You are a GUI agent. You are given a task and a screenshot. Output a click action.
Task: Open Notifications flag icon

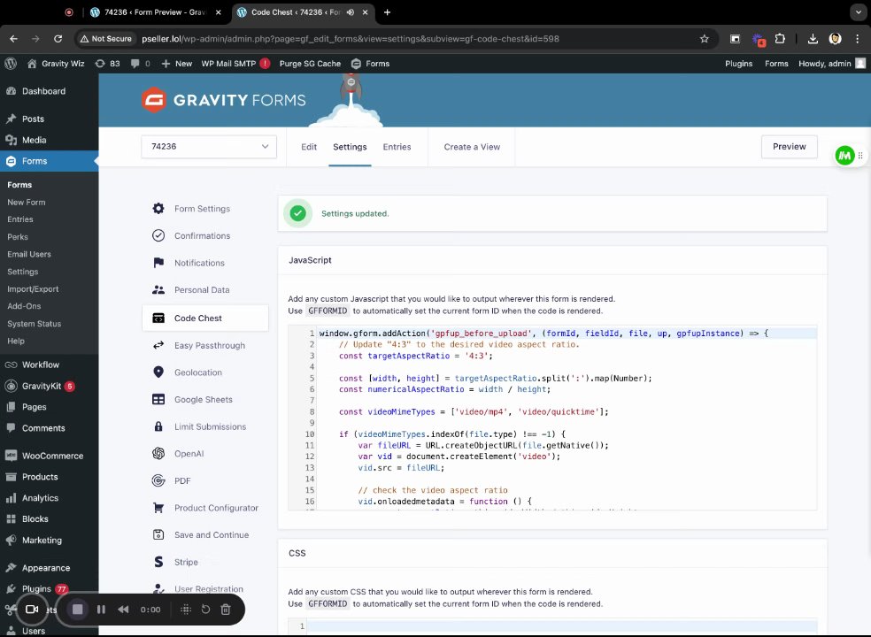tap(158, 263)
